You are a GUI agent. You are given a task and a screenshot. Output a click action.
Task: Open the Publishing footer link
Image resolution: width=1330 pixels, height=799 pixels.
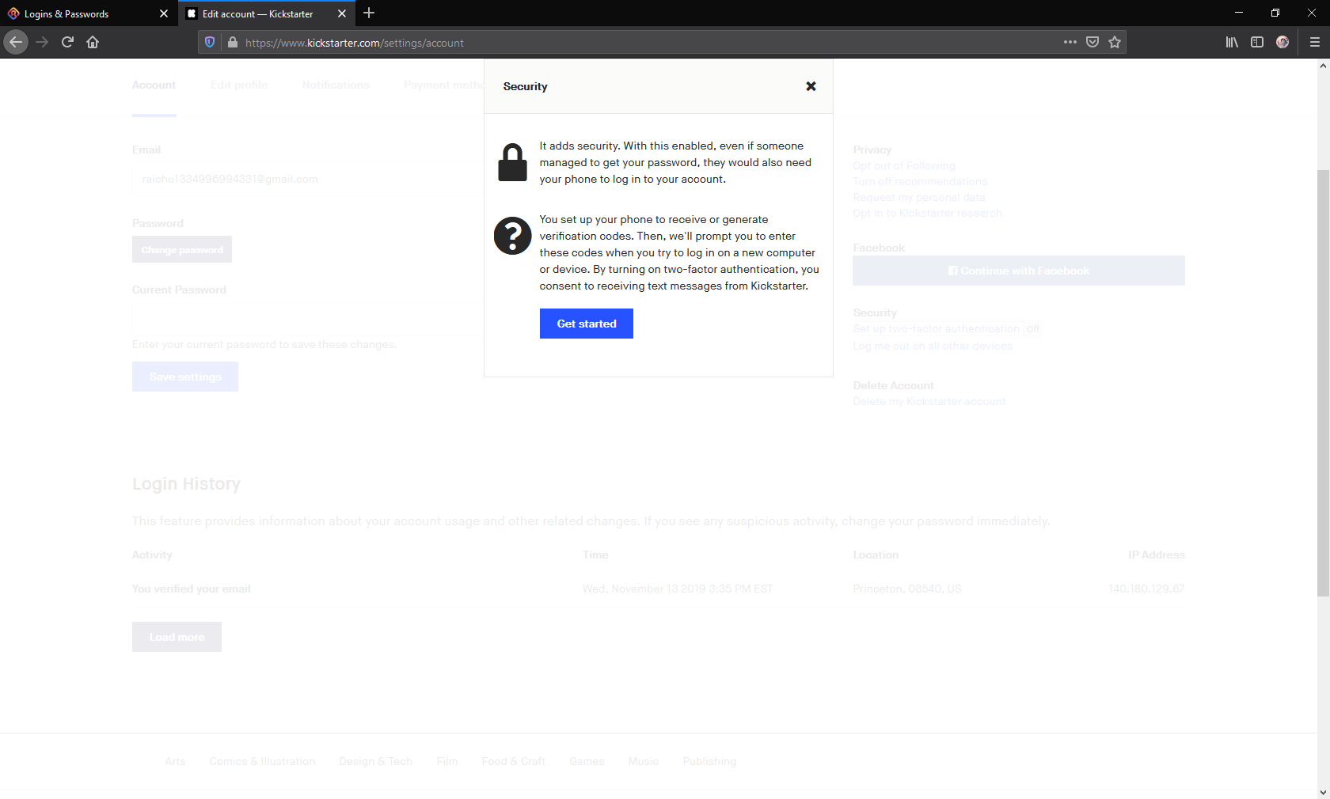click(x=709, y=761)
